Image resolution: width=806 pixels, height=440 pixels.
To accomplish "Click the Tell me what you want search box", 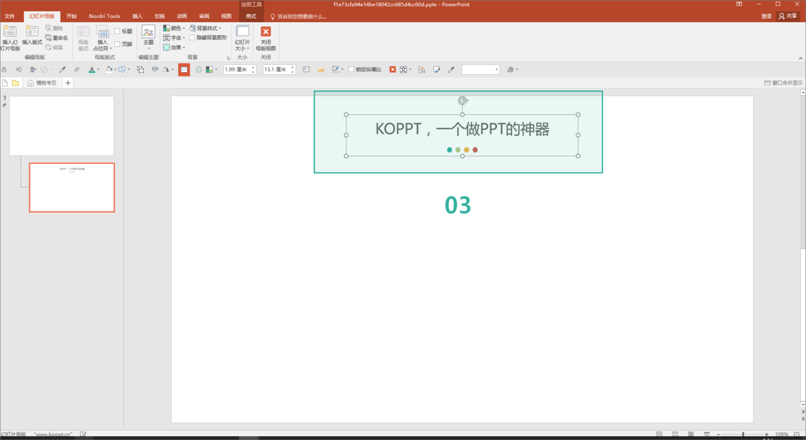I will 299,16.
